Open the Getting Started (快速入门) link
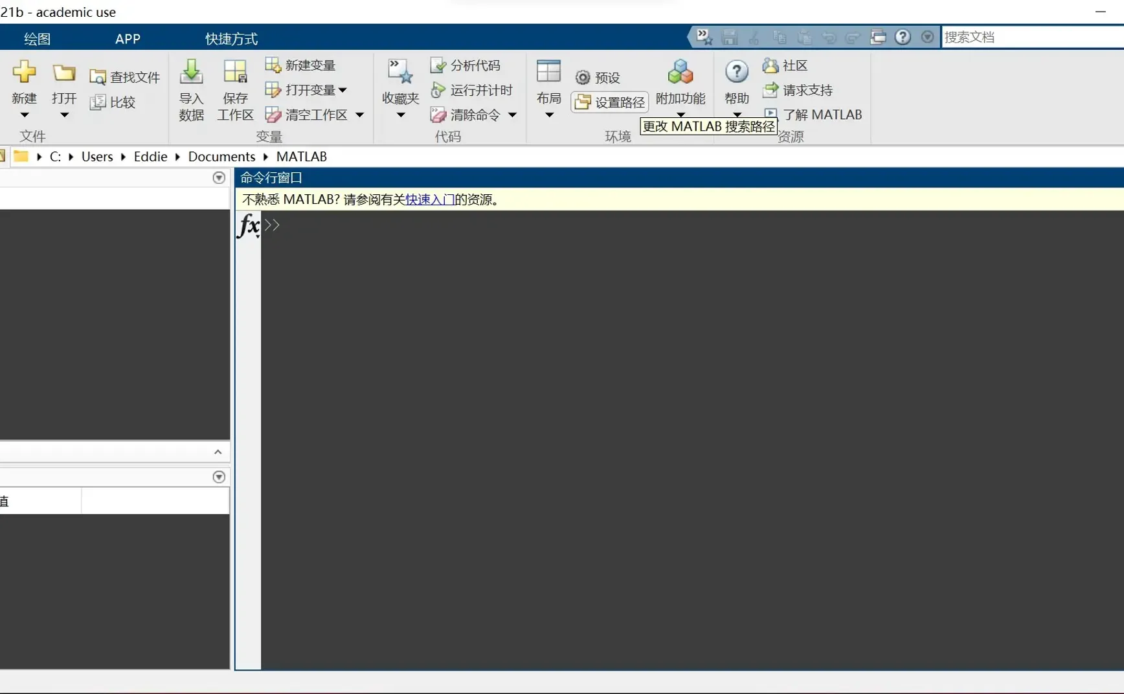 tap(430, 199)
